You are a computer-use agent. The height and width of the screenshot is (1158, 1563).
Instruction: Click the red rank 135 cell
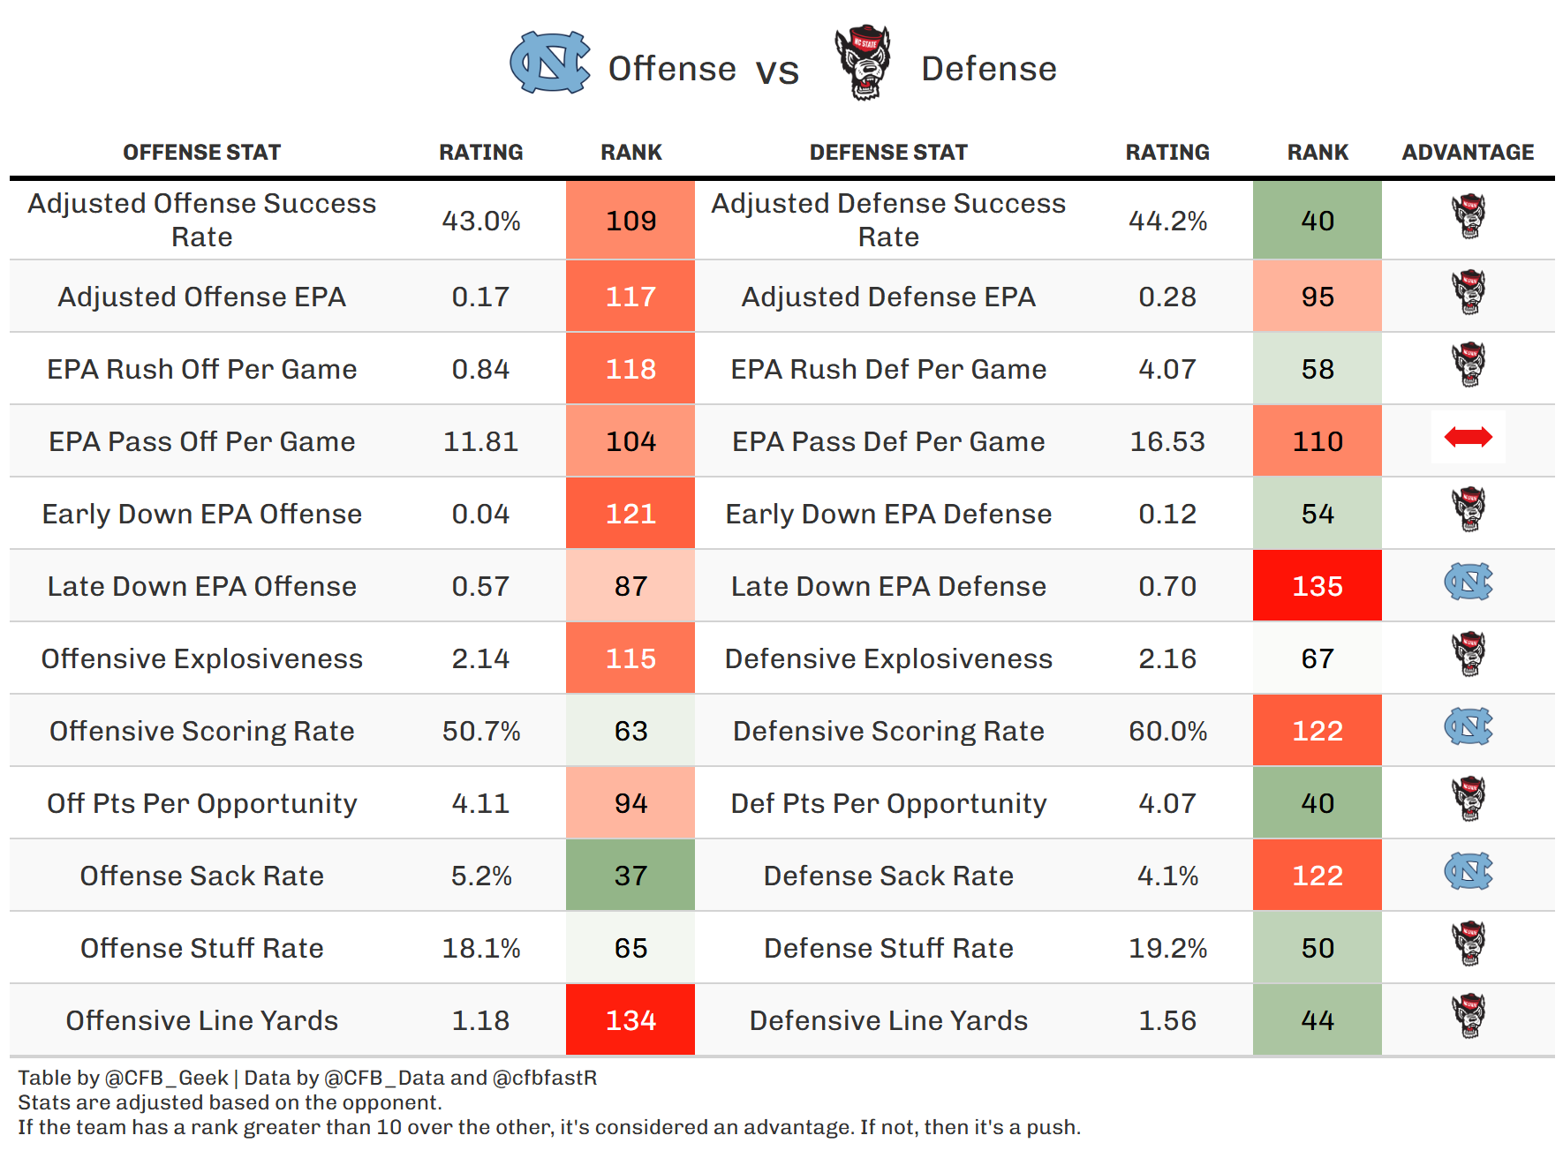pos(1317,586)
